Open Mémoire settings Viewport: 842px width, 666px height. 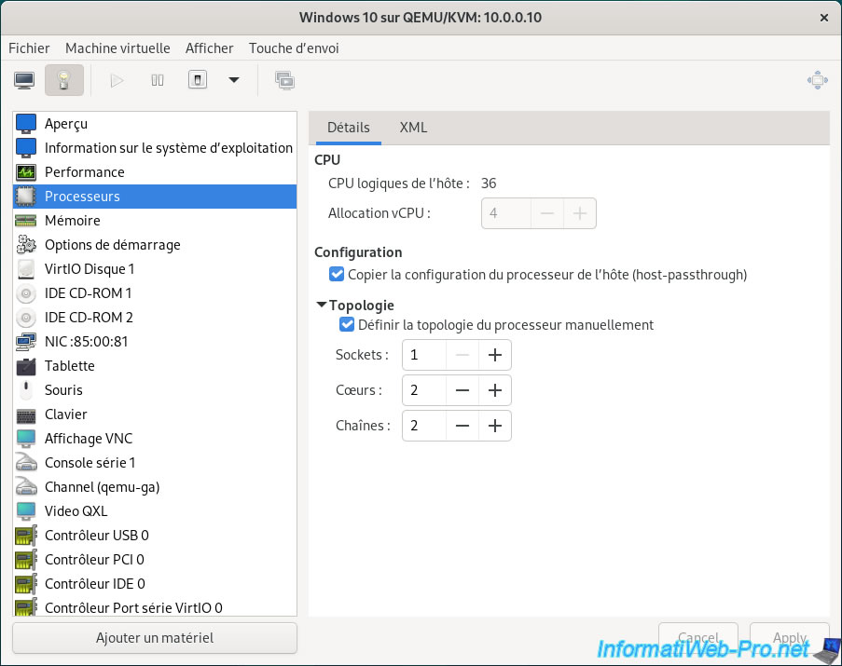pos(155,221)
